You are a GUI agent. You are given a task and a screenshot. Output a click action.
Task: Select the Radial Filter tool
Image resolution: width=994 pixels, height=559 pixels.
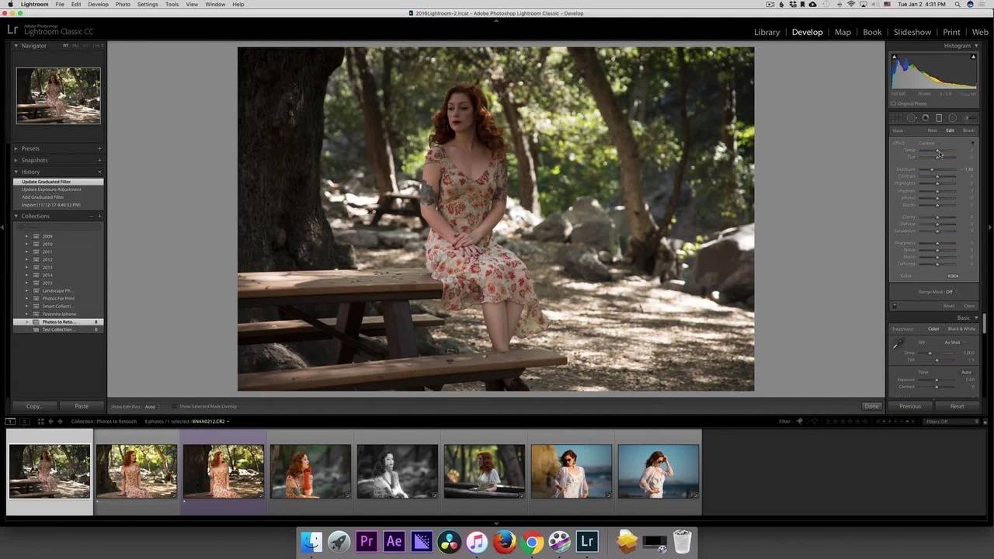tap(953, 118)
